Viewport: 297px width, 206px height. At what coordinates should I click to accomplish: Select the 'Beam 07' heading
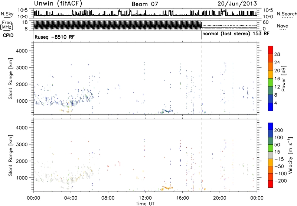(x=145, y=4)
